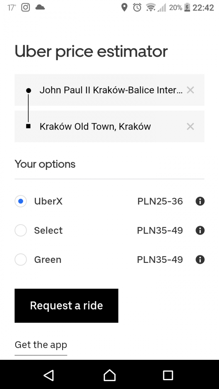Choose the Select ride radio button

(21, 230)
